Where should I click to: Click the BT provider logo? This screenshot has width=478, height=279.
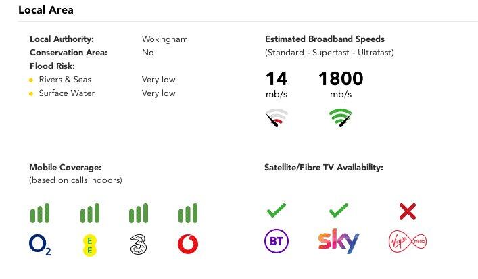pyautogui.click(x=276, y=241)
